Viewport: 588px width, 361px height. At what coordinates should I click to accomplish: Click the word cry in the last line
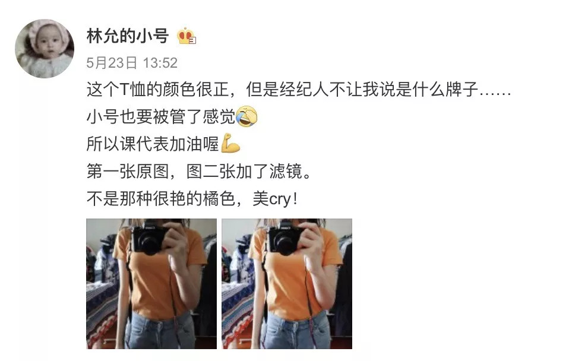click(280, 199)
